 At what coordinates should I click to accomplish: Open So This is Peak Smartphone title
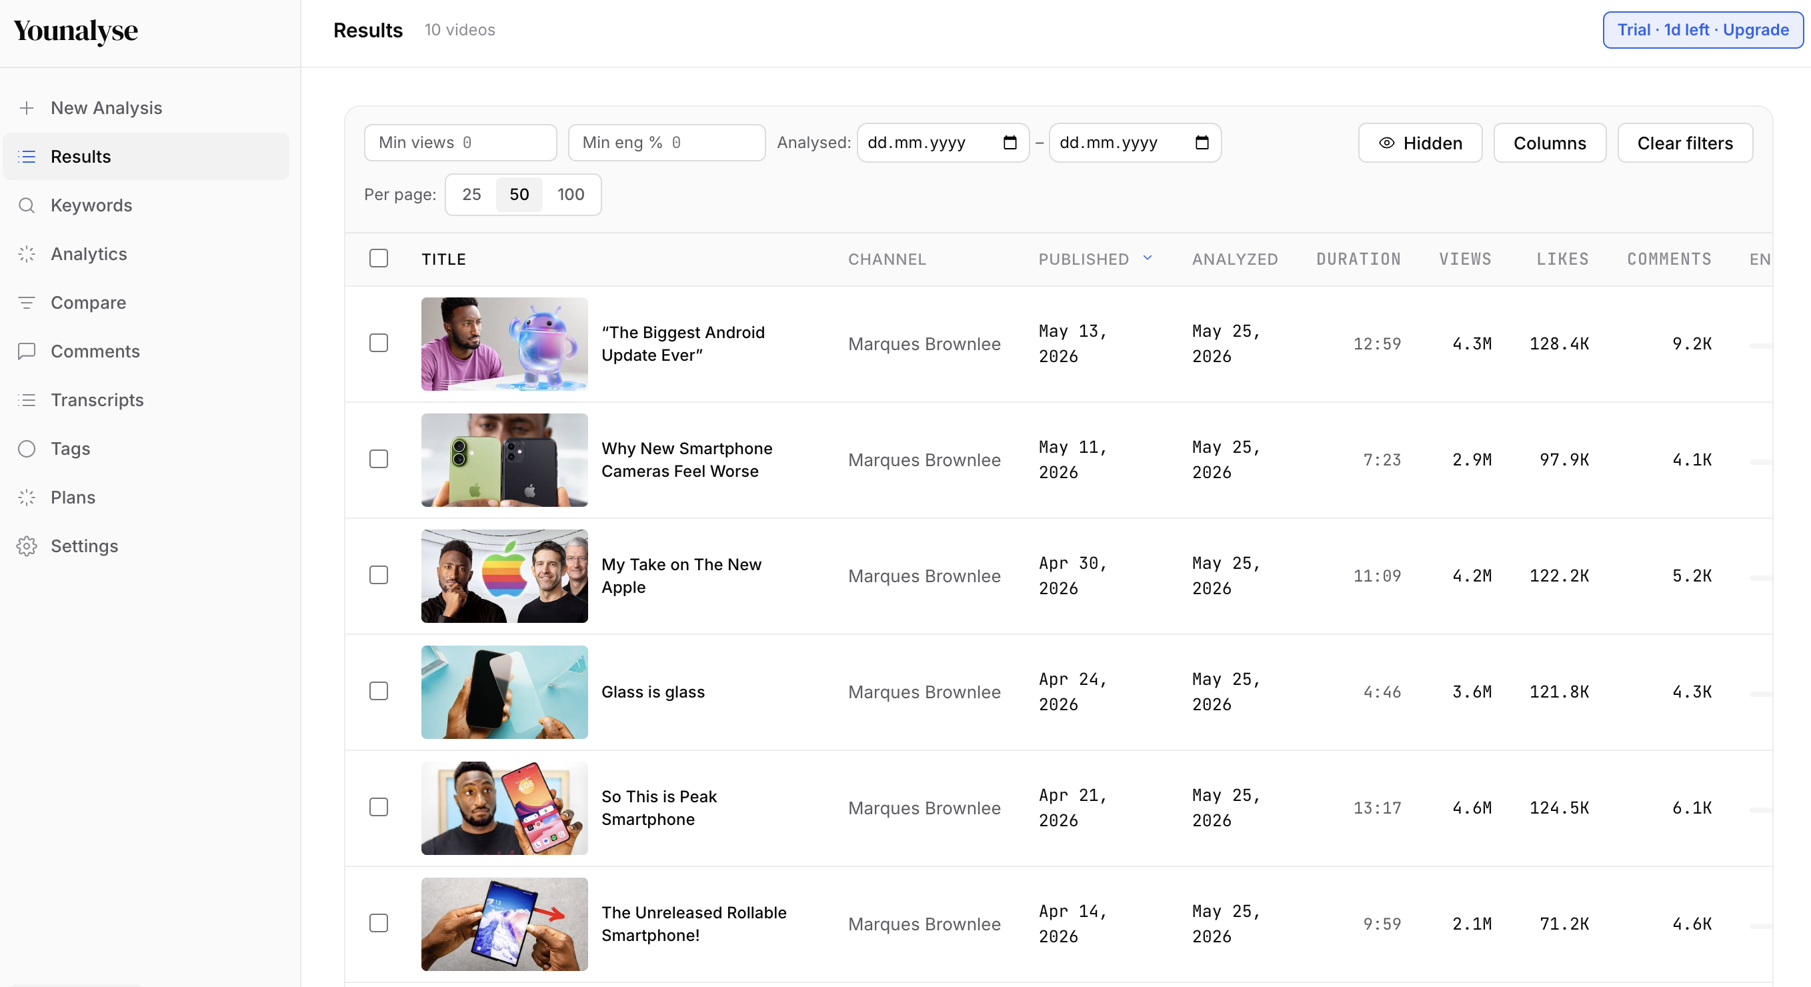pyautogui.click(x=659, y=808)
